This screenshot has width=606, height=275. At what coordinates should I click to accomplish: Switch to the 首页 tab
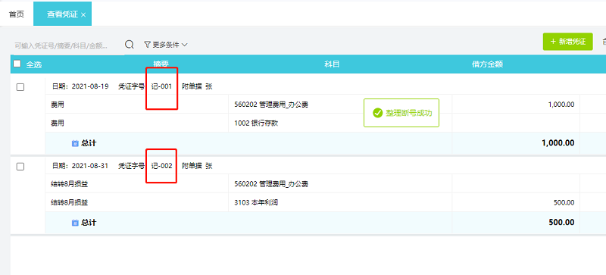coord(17,14)
